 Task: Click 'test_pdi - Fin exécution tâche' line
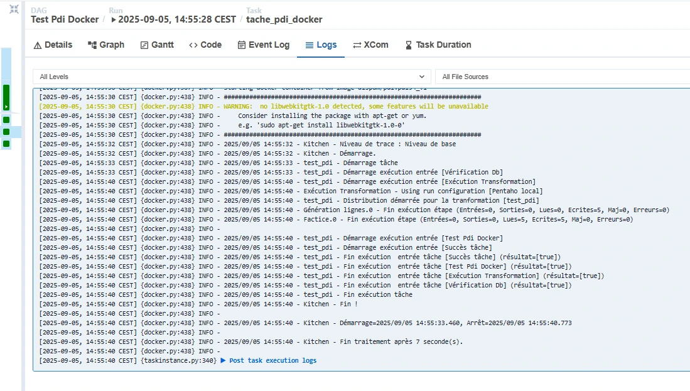[226, 295]
